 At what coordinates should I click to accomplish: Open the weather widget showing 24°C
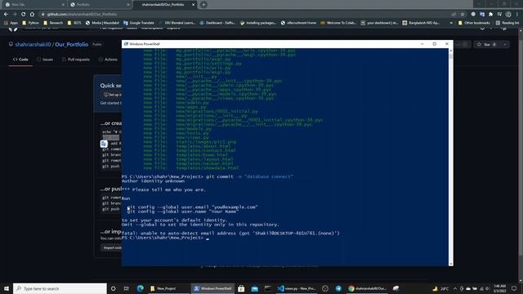[440, 288]
